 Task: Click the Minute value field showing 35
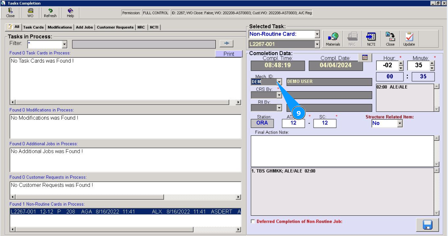(419, 65)
